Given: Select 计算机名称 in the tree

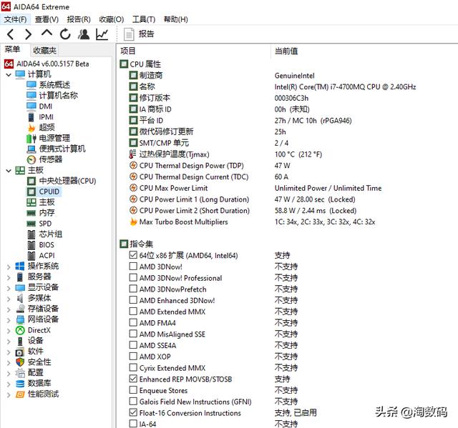Looking at the screenshot, I should point(59,95).
